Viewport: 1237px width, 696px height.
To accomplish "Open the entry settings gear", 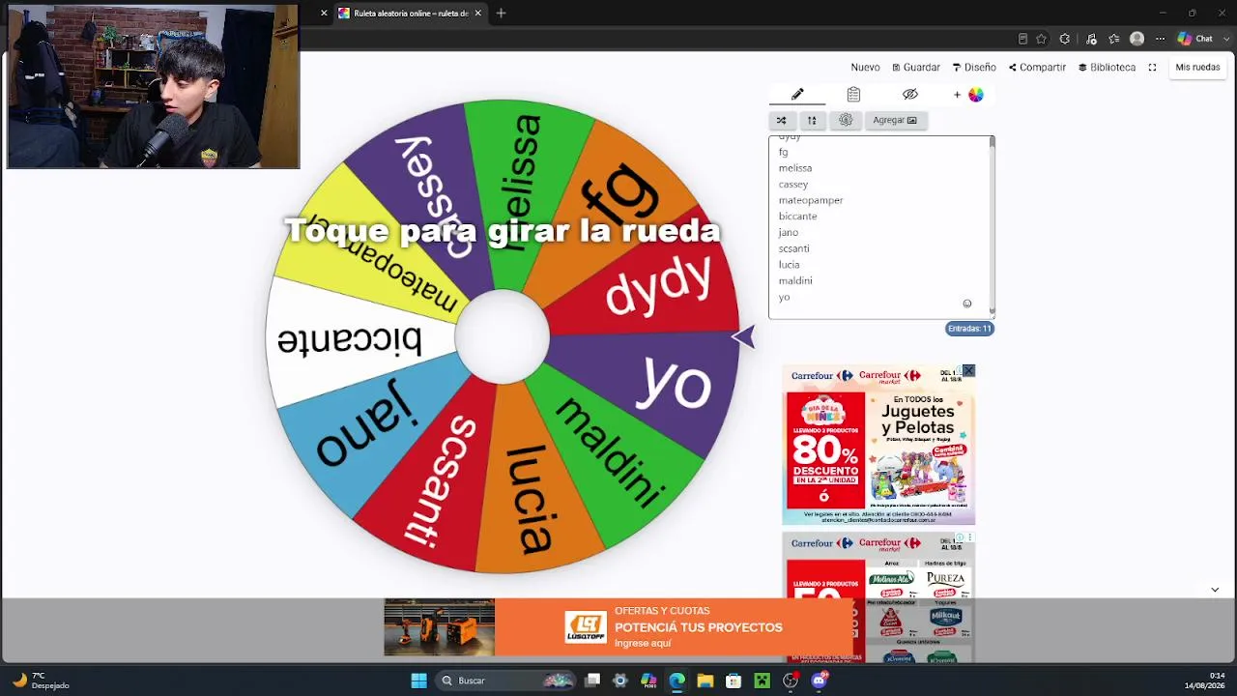I will click(x=846, y=120).
